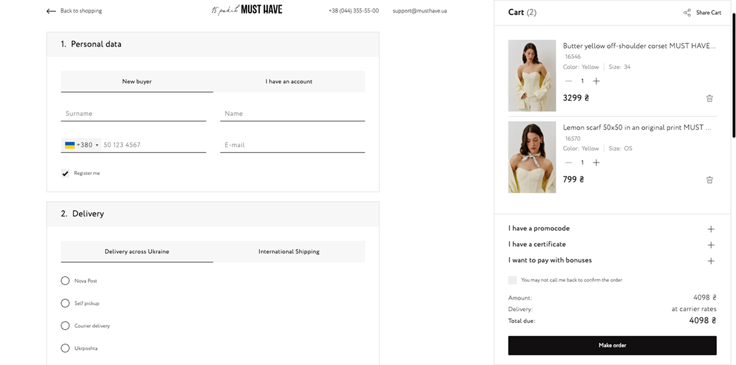Screen dimensions: 736x365
Task: Click the Share Cart icon
Action: 687,13
